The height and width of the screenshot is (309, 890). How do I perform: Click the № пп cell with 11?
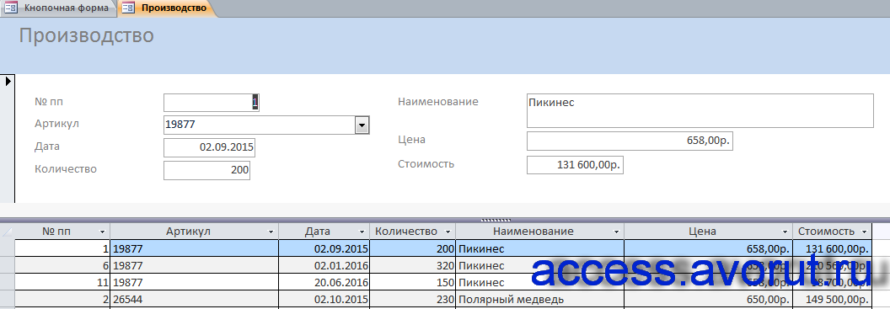62,282
